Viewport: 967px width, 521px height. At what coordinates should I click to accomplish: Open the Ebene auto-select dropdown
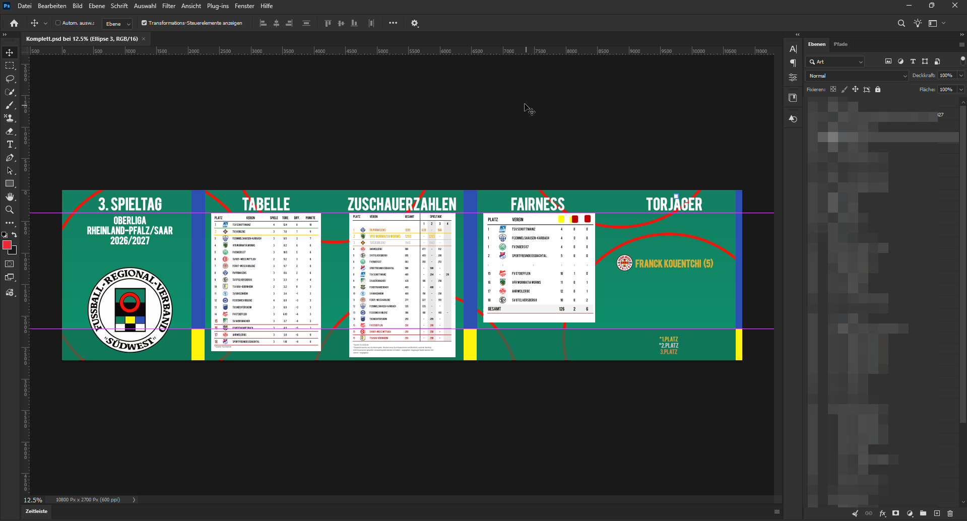point(117,24)
